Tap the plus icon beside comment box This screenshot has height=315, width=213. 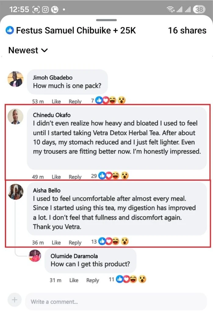[14, 300]
